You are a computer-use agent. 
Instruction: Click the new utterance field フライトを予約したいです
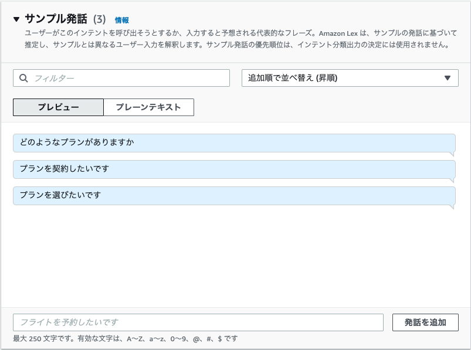(198, 322)
